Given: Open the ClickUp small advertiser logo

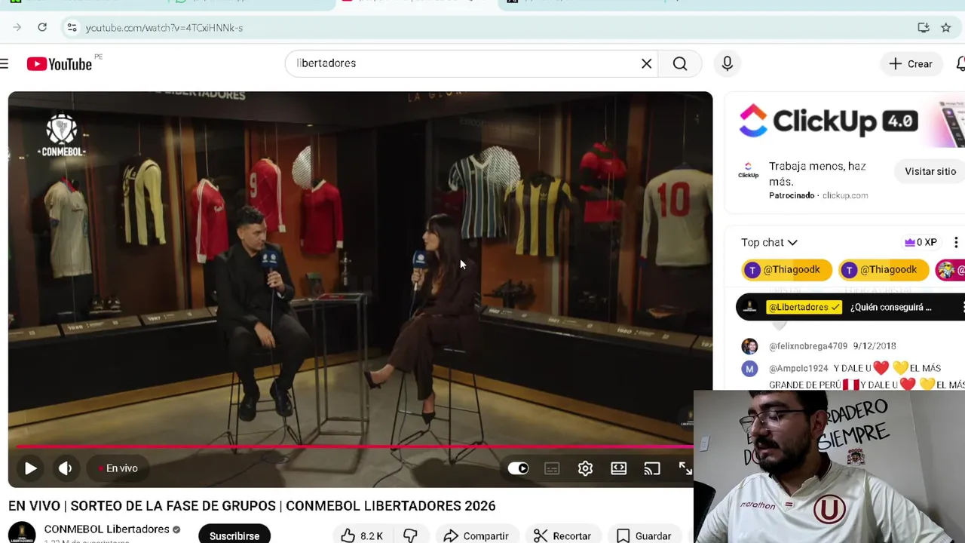Looking at the screenshot, I should pos(748,171).
